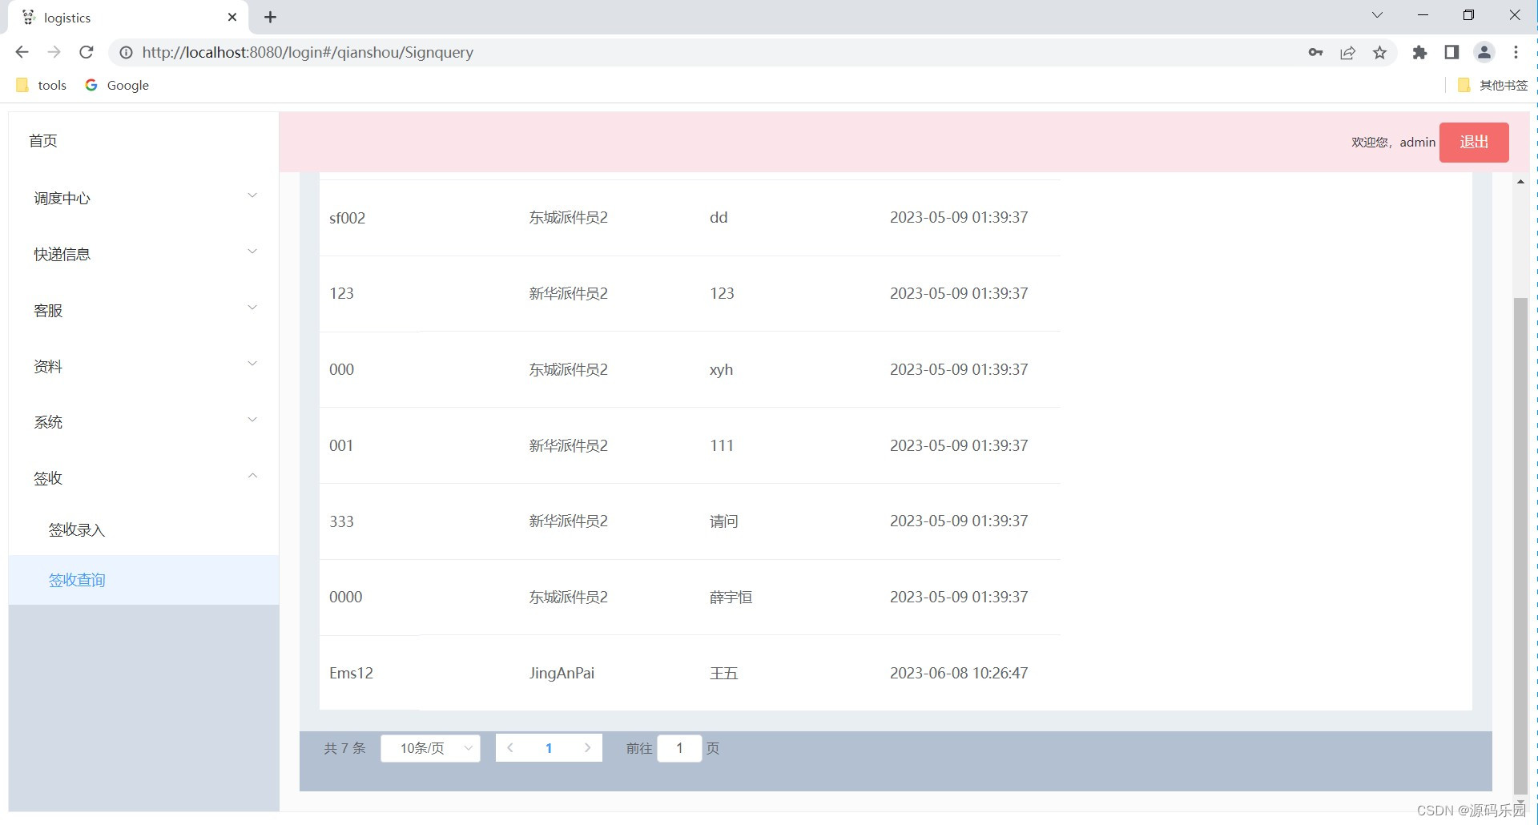Go to next page arrow
This screenshot has height=825, width=1538.
point(588,748)
